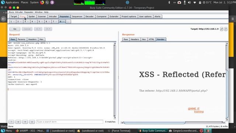Viewport: 236px width, 133px height.
Task: Open the Intruder menu in menu bar
Action: [19, 12]
